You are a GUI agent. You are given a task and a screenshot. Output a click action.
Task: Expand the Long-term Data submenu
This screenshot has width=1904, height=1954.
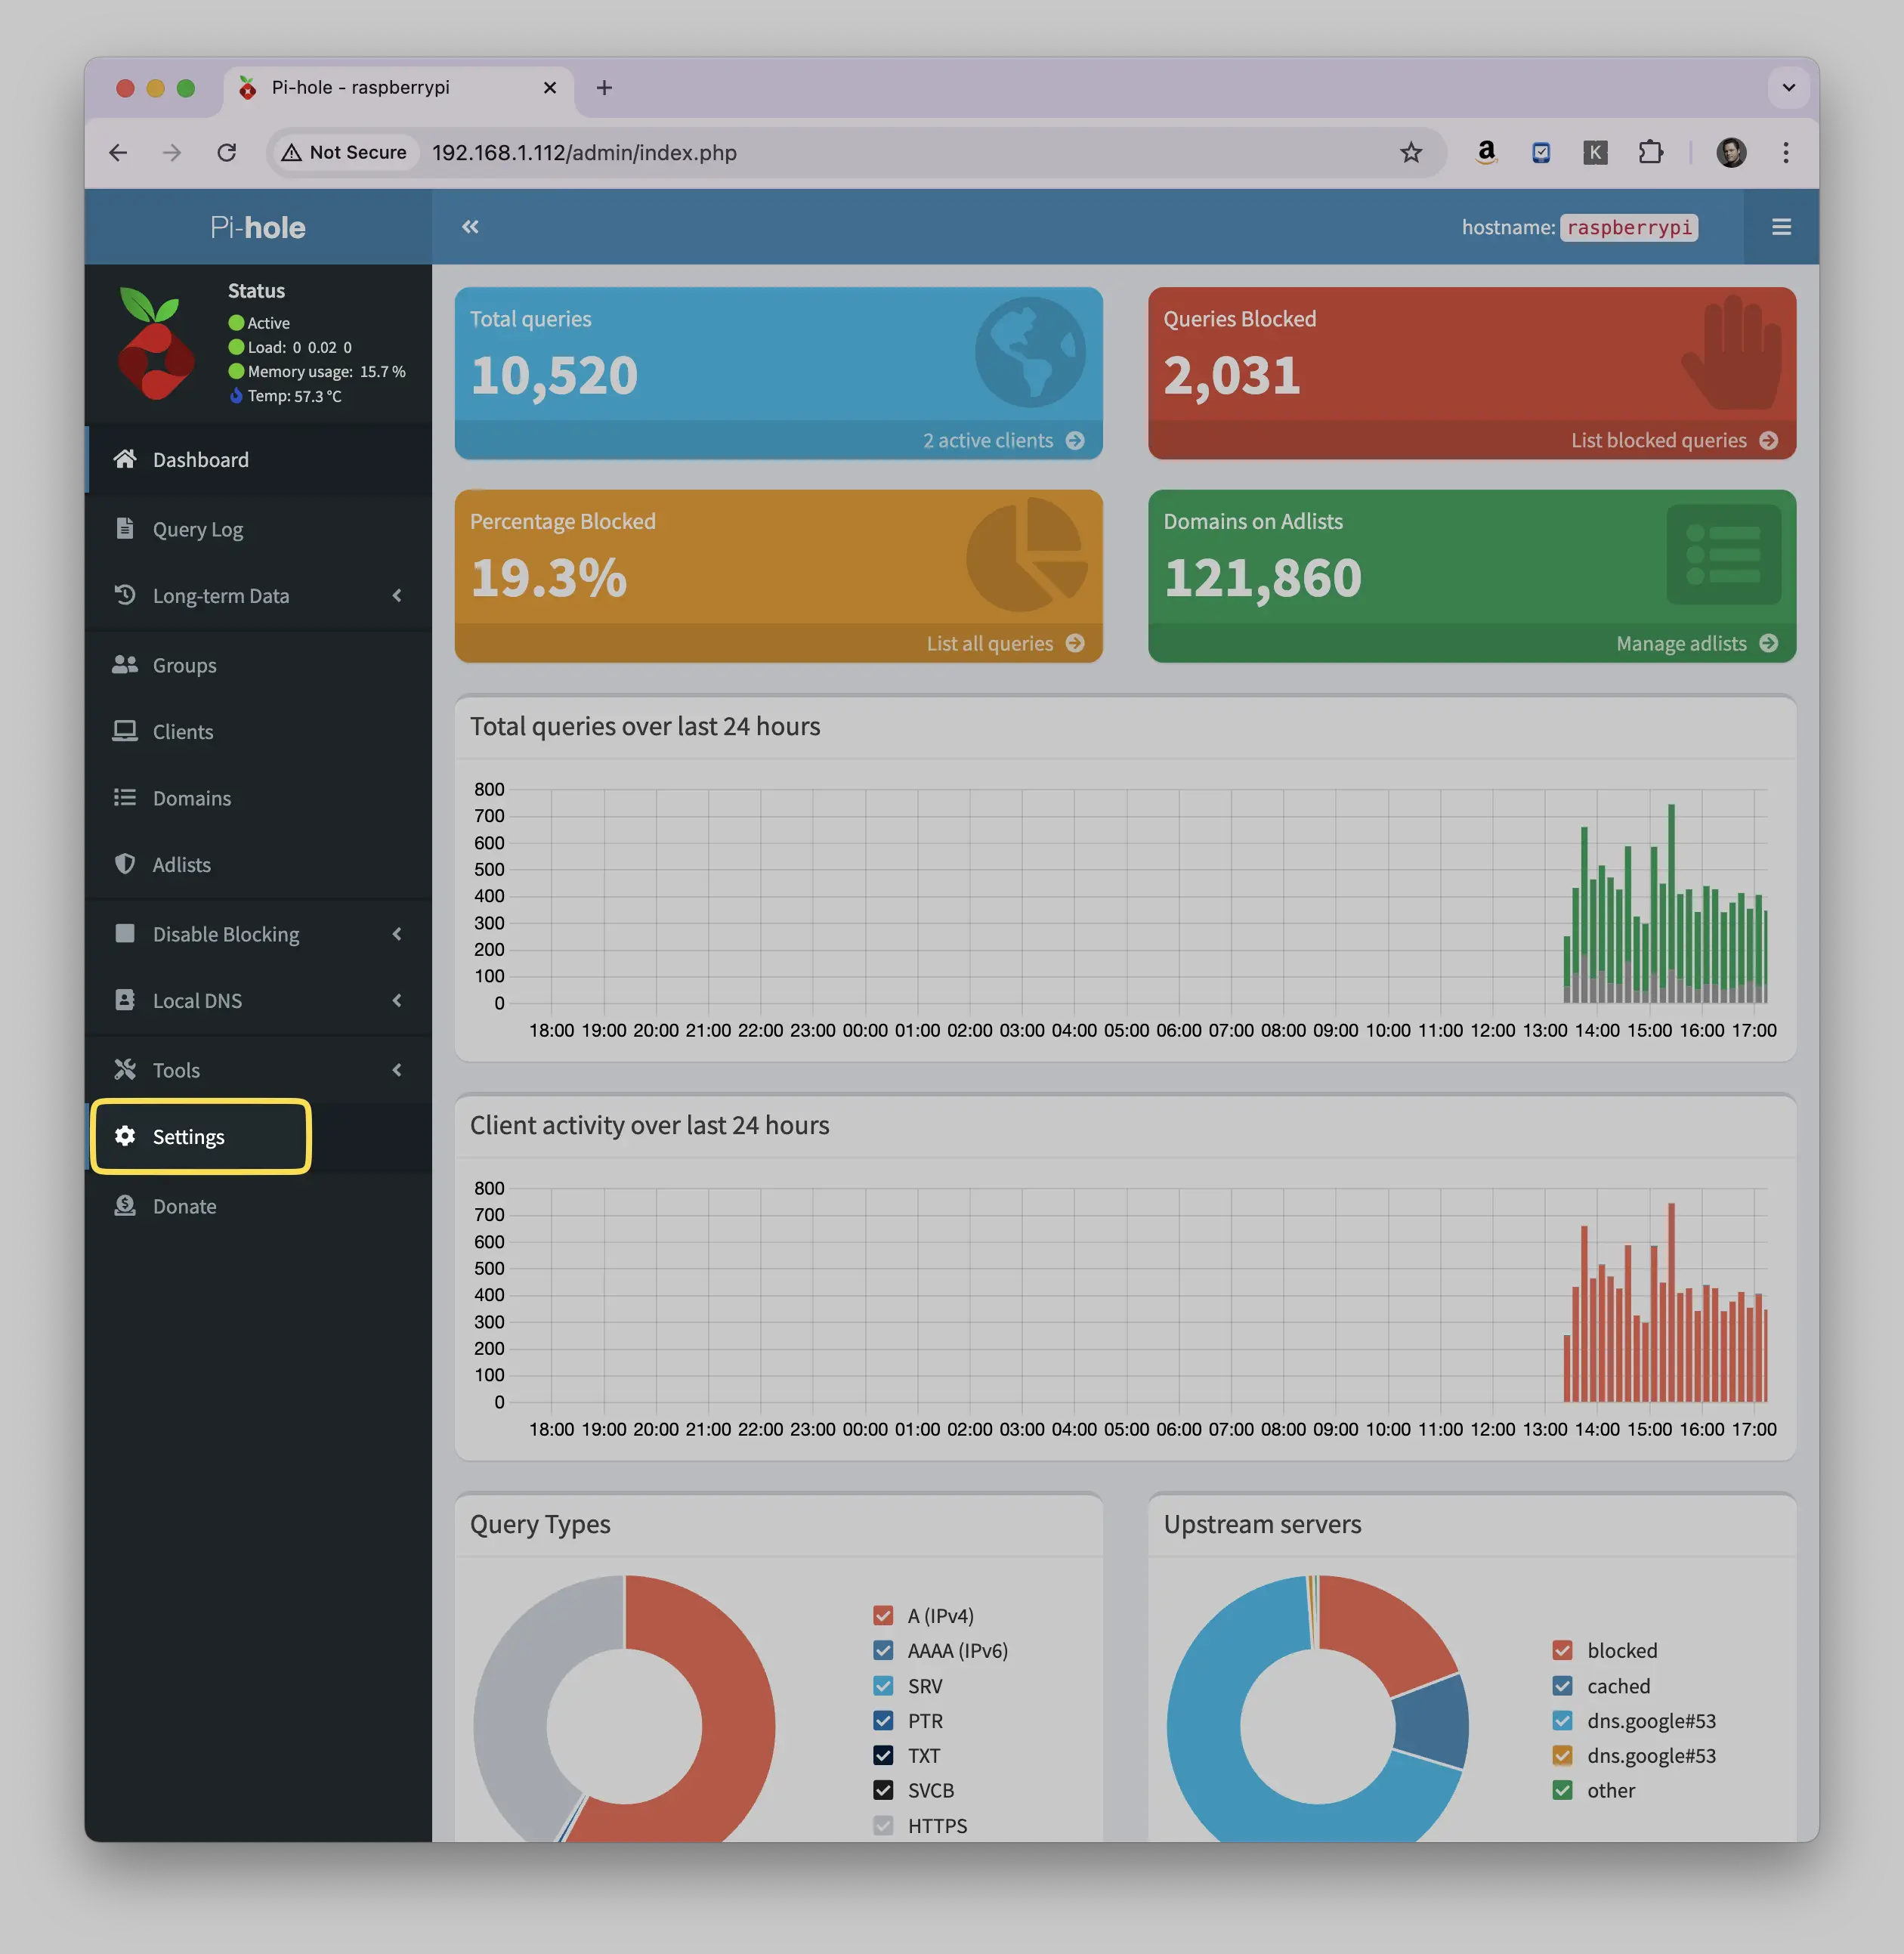coord(258,595)
